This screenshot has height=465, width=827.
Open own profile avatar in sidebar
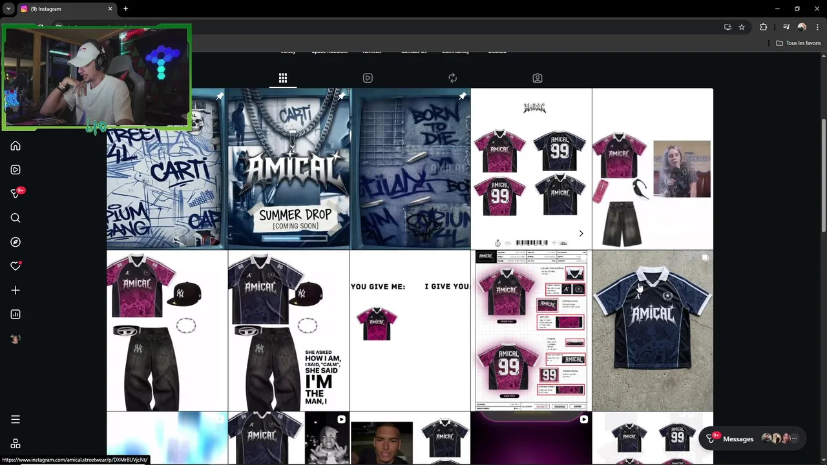pyautogui.click(x=16, y=338)
